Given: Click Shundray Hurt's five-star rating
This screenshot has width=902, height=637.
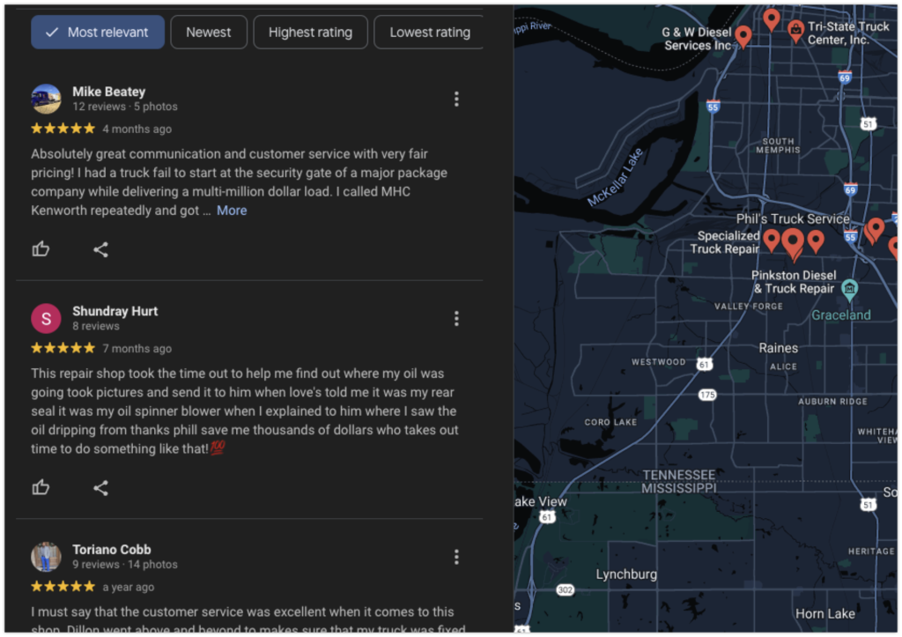Looking at the screenshot, I should pyautogui.click(x=63, y=347).
